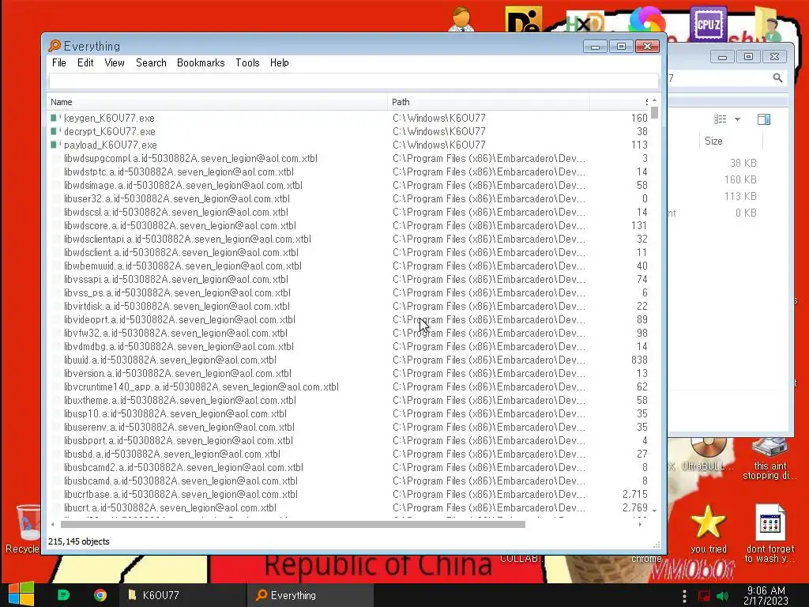Select libvideoprt xtbl file row
The width and height of the screenshot is (809, 607).
pyautogui.click(x=348, y=319)
